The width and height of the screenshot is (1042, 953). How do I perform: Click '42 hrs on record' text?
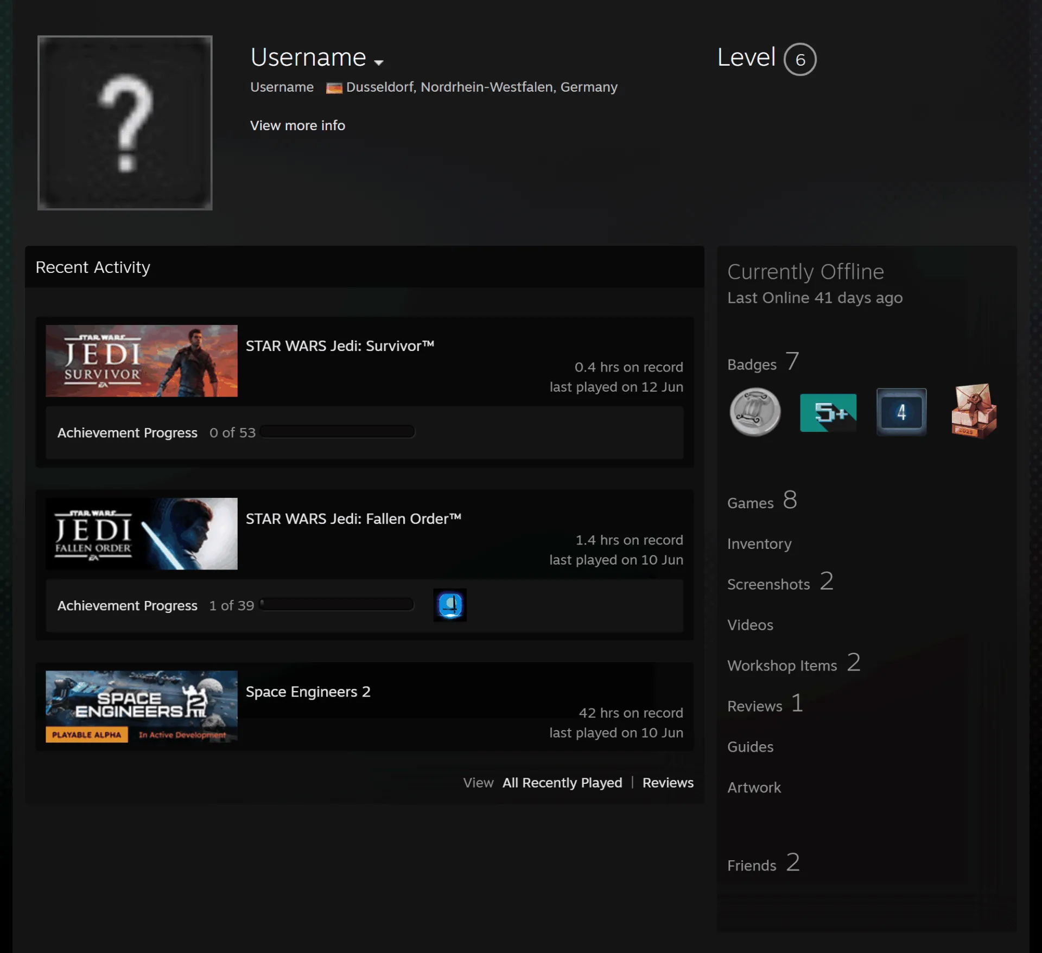(631, 713)
